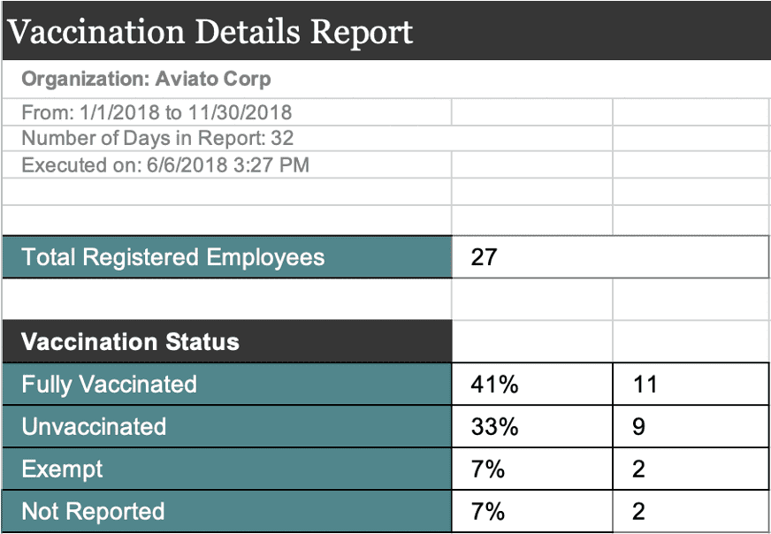Select the Vaccination Details Report title cell
Screen dimensions: 771x534
coord(386,30)
